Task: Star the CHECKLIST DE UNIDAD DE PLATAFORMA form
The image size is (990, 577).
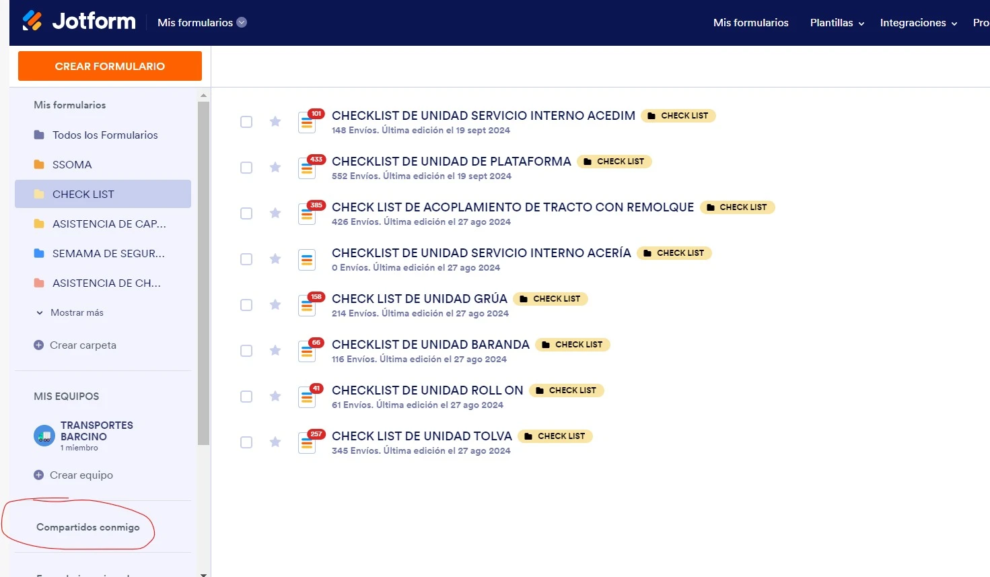Action: [275, 168]
